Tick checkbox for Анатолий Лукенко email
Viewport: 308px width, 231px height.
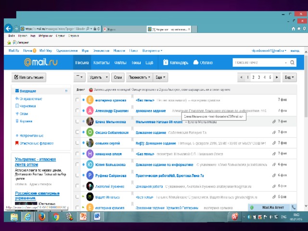tap(77, 186)
